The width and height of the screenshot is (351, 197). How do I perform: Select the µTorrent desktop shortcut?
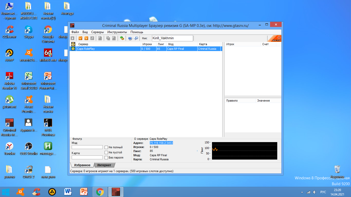[x=10, y=102]
